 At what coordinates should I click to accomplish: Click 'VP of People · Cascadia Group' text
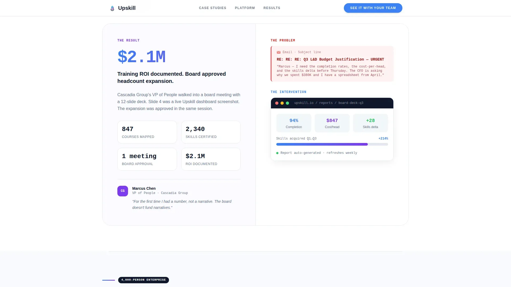pos(160,193)
